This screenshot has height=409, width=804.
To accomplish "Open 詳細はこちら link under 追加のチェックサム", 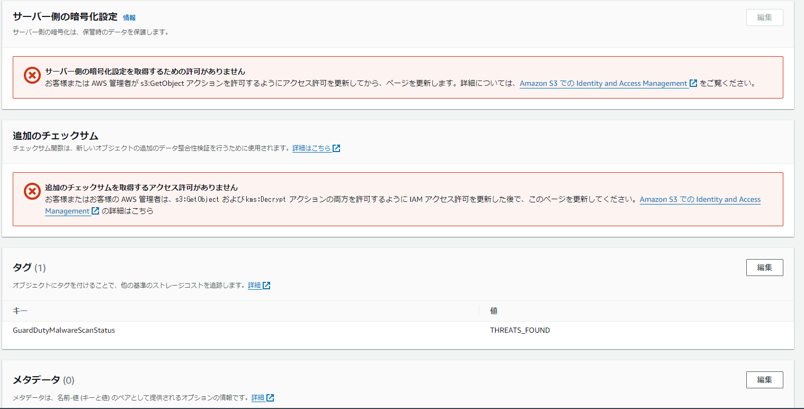I will point(311,148).
